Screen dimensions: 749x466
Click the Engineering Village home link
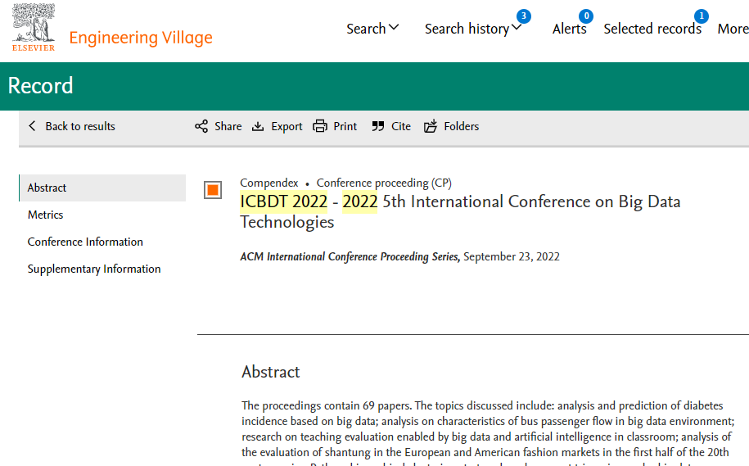click(141, 38)
